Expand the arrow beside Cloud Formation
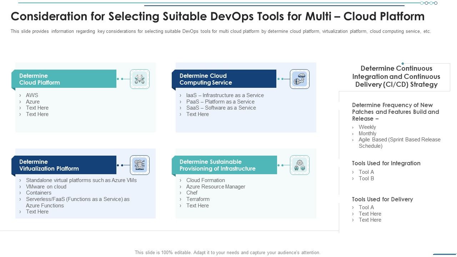 pos(181,180)
